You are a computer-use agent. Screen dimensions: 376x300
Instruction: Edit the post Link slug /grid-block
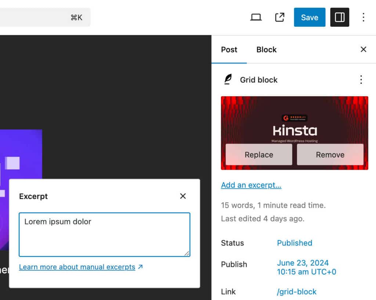pyautogui.click(x=296, y=292)
